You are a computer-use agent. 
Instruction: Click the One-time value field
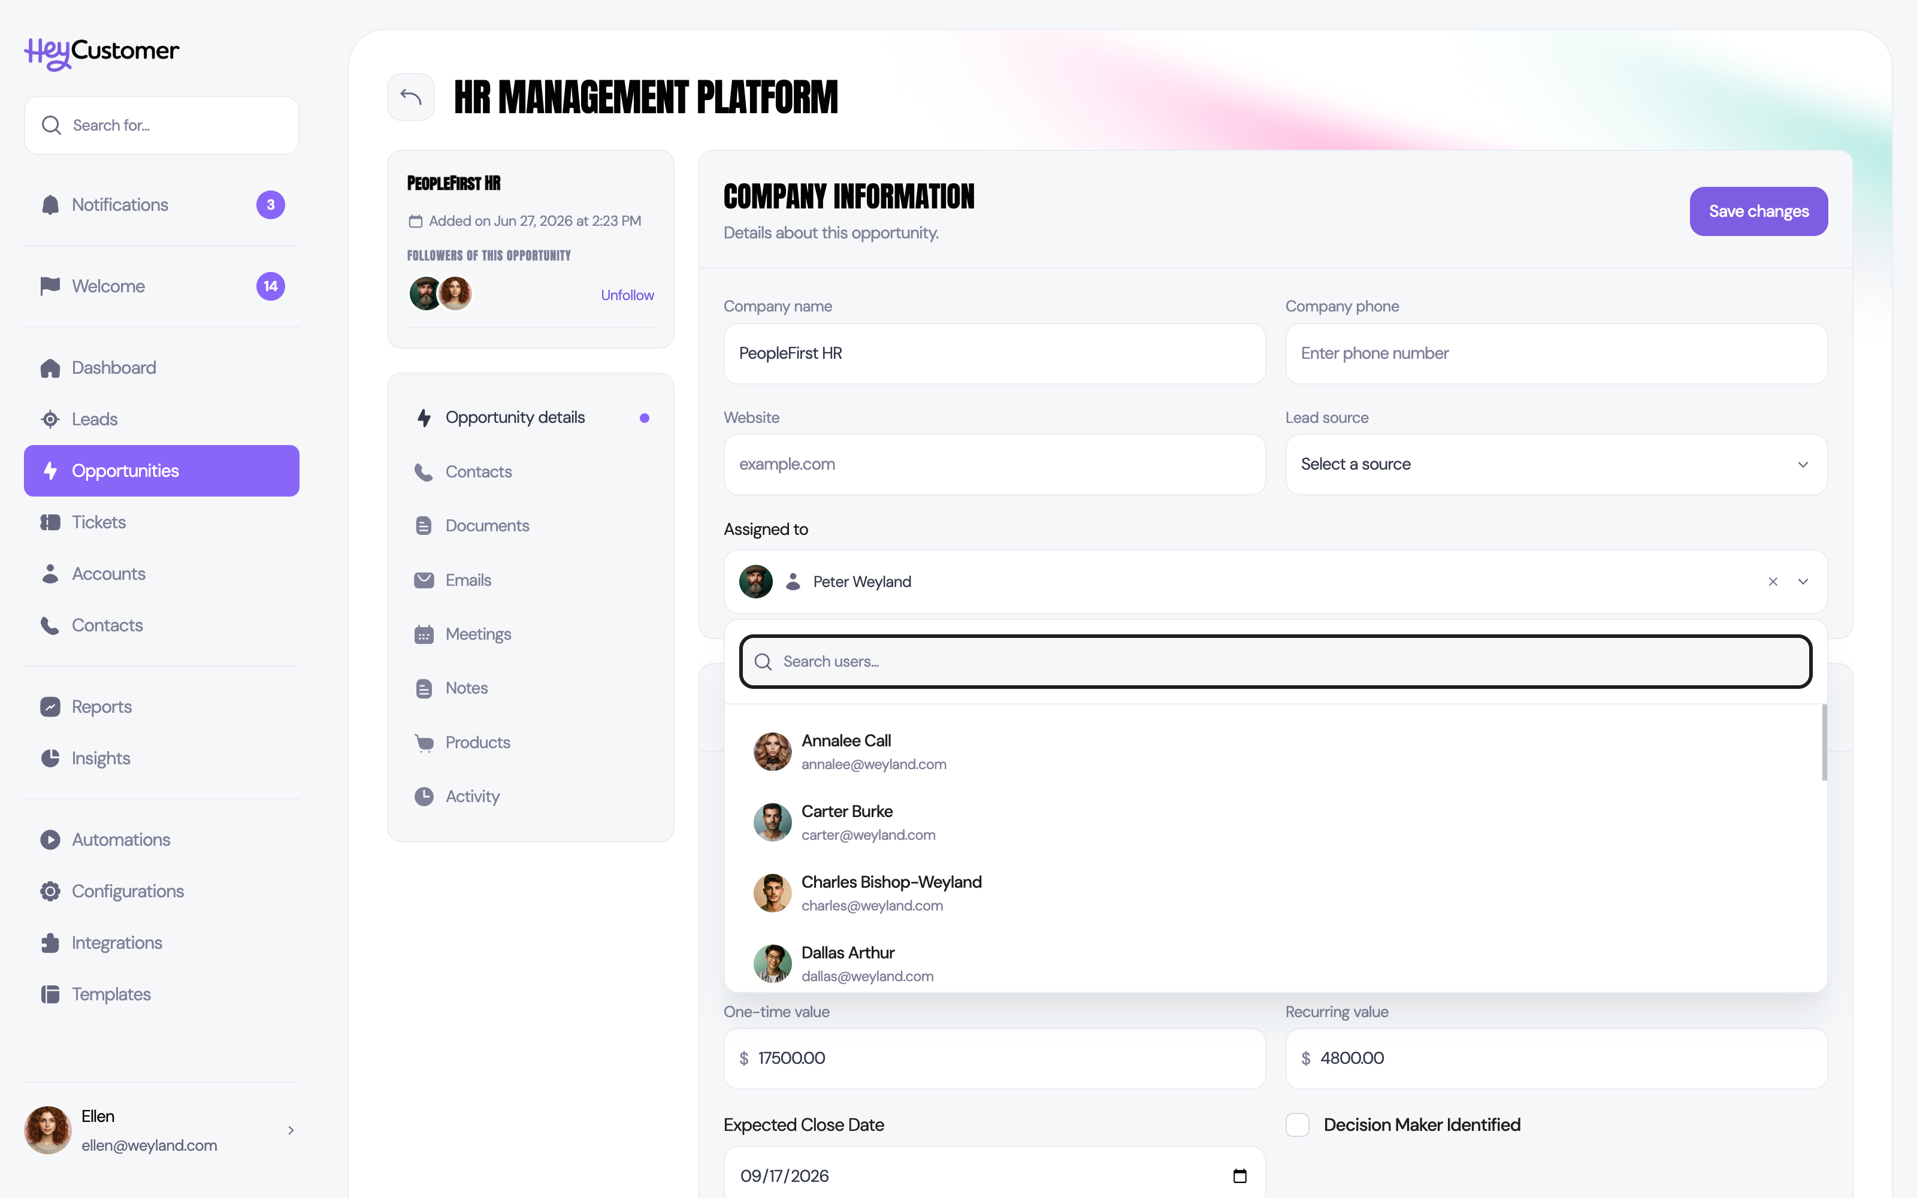tap(994, 1058)
